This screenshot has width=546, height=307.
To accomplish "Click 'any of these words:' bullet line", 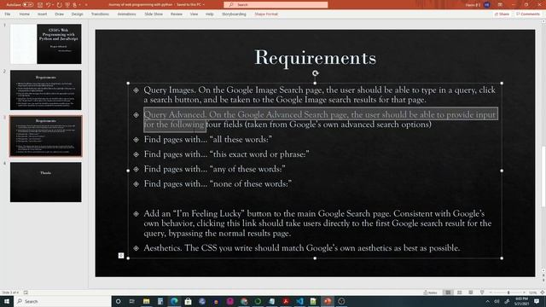I will point(214,169).
